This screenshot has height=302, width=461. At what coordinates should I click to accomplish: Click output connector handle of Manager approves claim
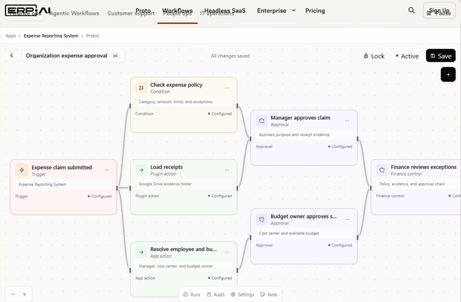[x=358, y=139]
